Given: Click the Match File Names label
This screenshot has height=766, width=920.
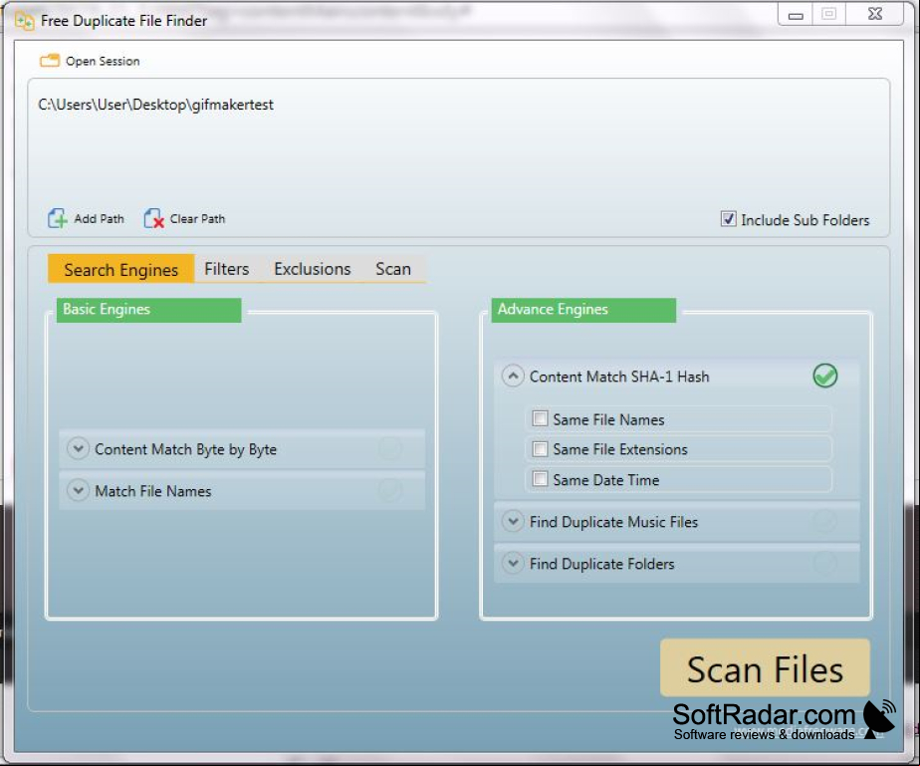Looking at the screenshot, I should 153,491.
